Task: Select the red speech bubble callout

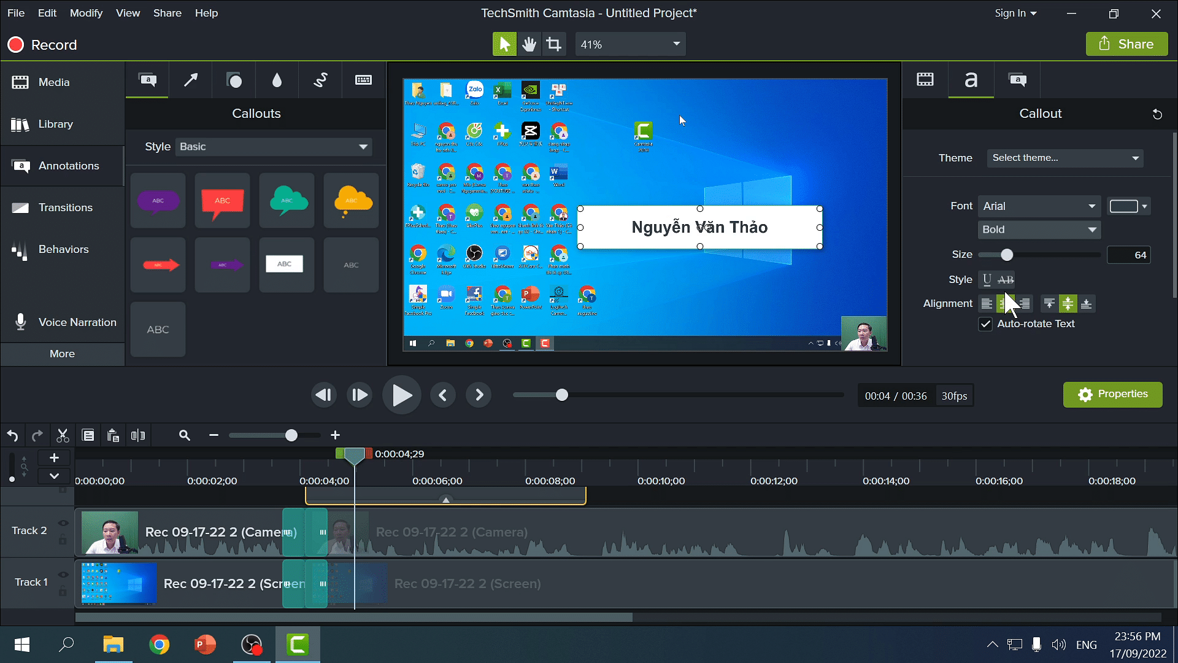Action: pos(222,201)
